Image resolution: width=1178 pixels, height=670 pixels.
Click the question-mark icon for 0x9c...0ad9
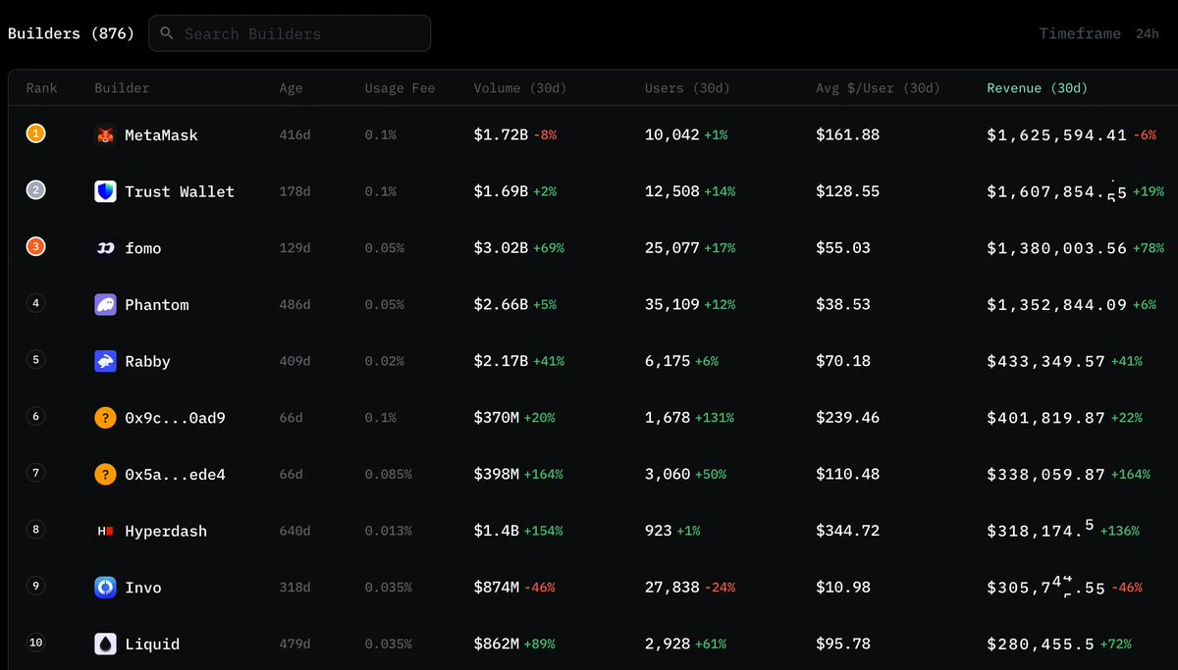(105, 418)
